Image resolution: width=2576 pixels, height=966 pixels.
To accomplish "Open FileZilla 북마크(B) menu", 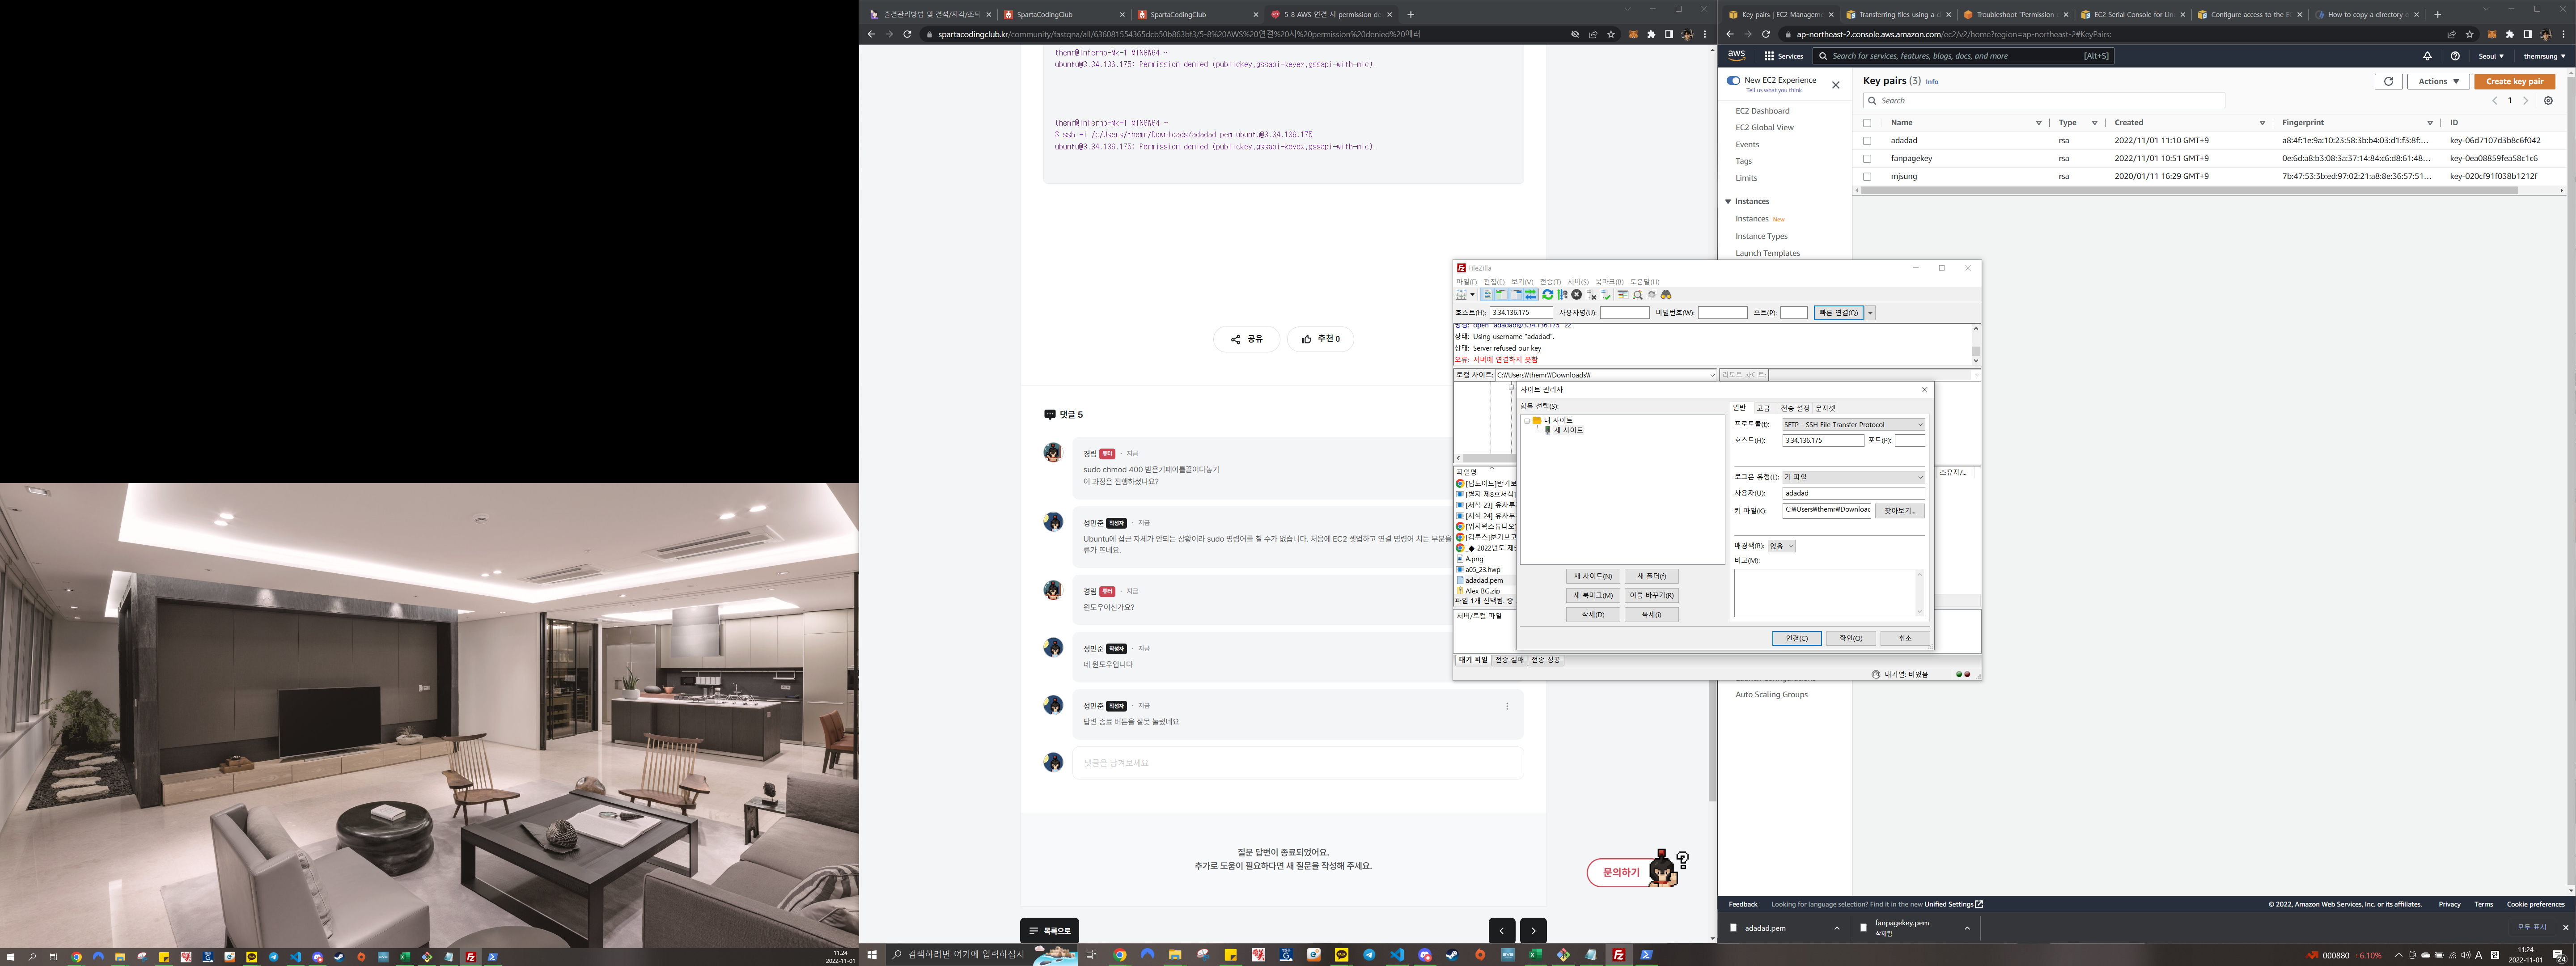I will pos(1610,282).
